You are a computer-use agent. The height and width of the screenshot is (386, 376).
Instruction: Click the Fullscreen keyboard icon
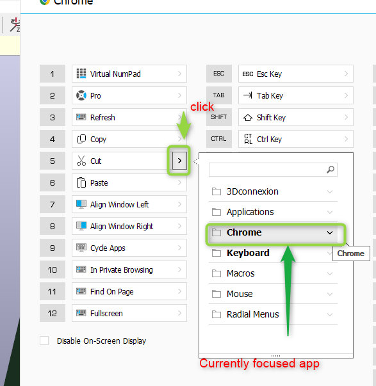[x=81, y=313]
